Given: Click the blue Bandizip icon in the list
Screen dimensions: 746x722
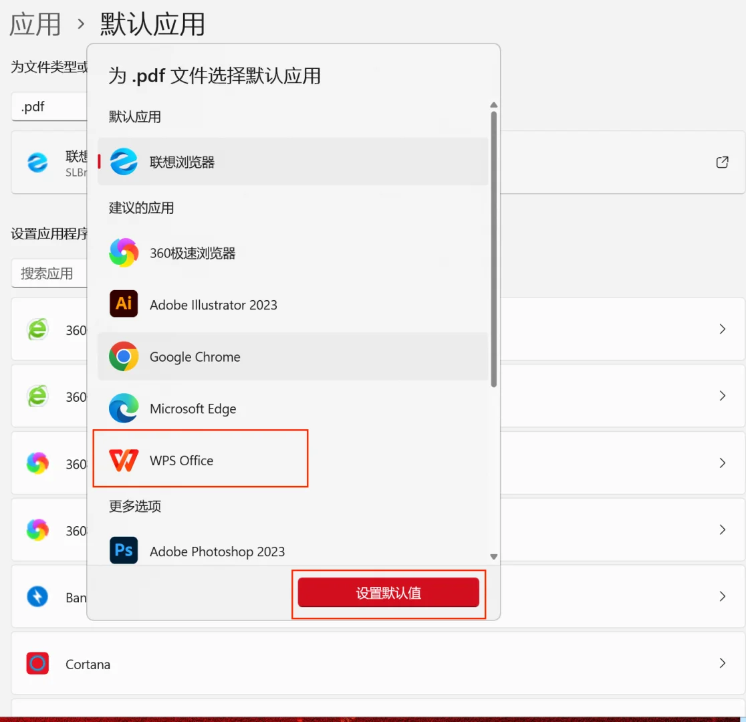Looking at the screenshot, I should pos(38,597).
